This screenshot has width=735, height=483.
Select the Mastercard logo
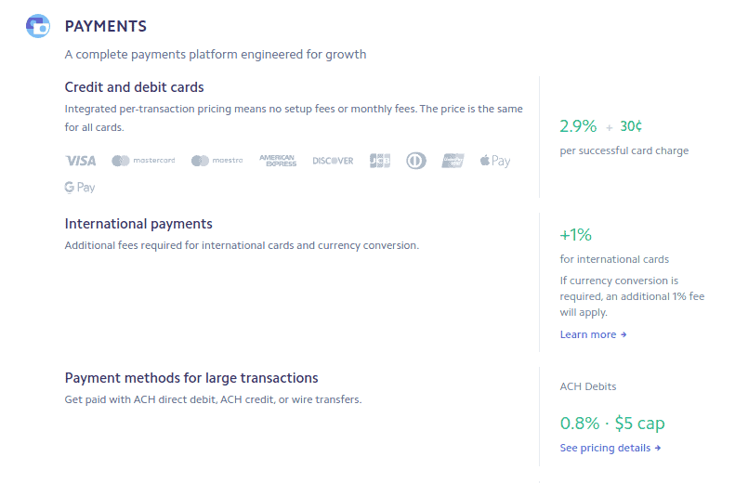click(143, 161)
